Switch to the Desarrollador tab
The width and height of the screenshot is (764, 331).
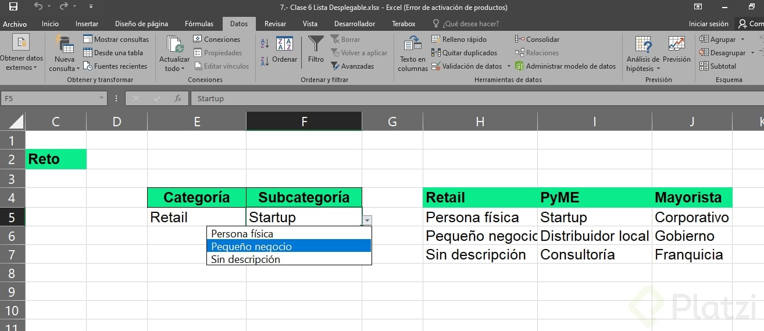(355, 24)
